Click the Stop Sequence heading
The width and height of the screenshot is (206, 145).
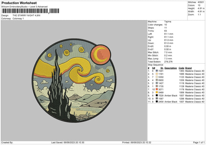pyautogui.click(x=156, y=65)
